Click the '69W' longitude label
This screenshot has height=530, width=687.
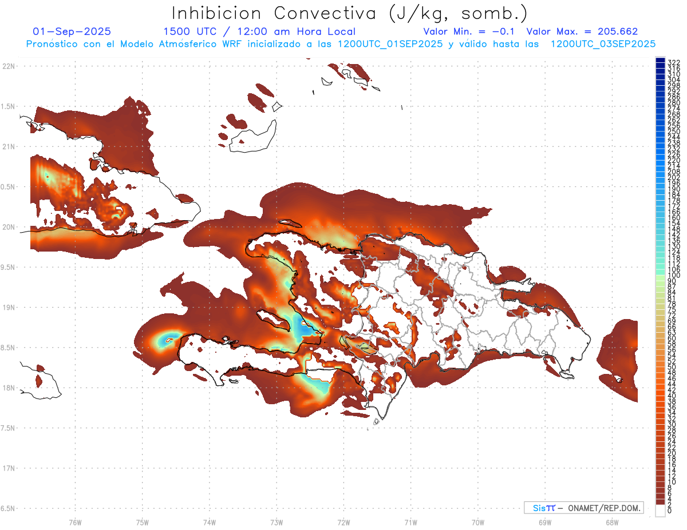(544, 521)
